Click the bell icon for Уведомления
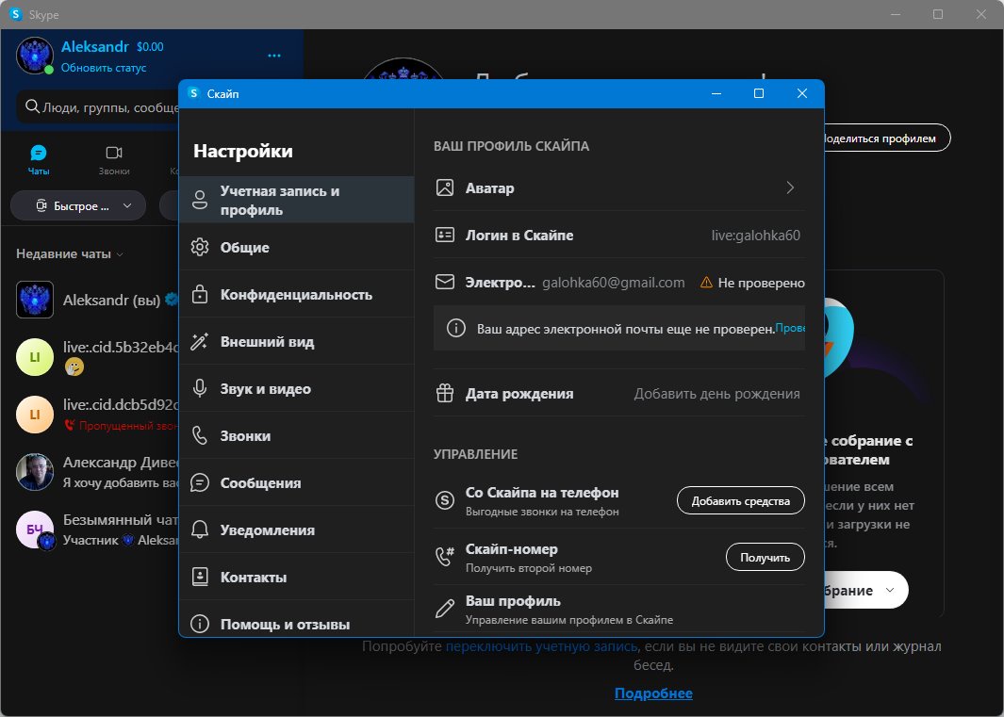This screenshot has height=717, width=1004. coord(200,530)
